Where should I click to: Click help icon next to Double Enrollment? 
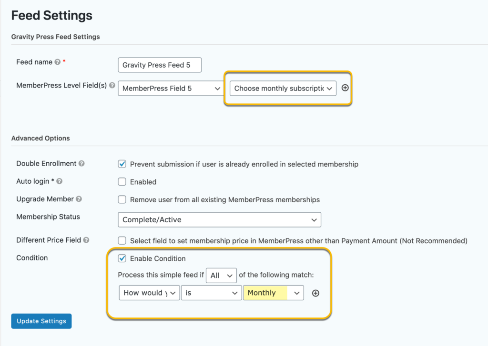click(81, 164)
